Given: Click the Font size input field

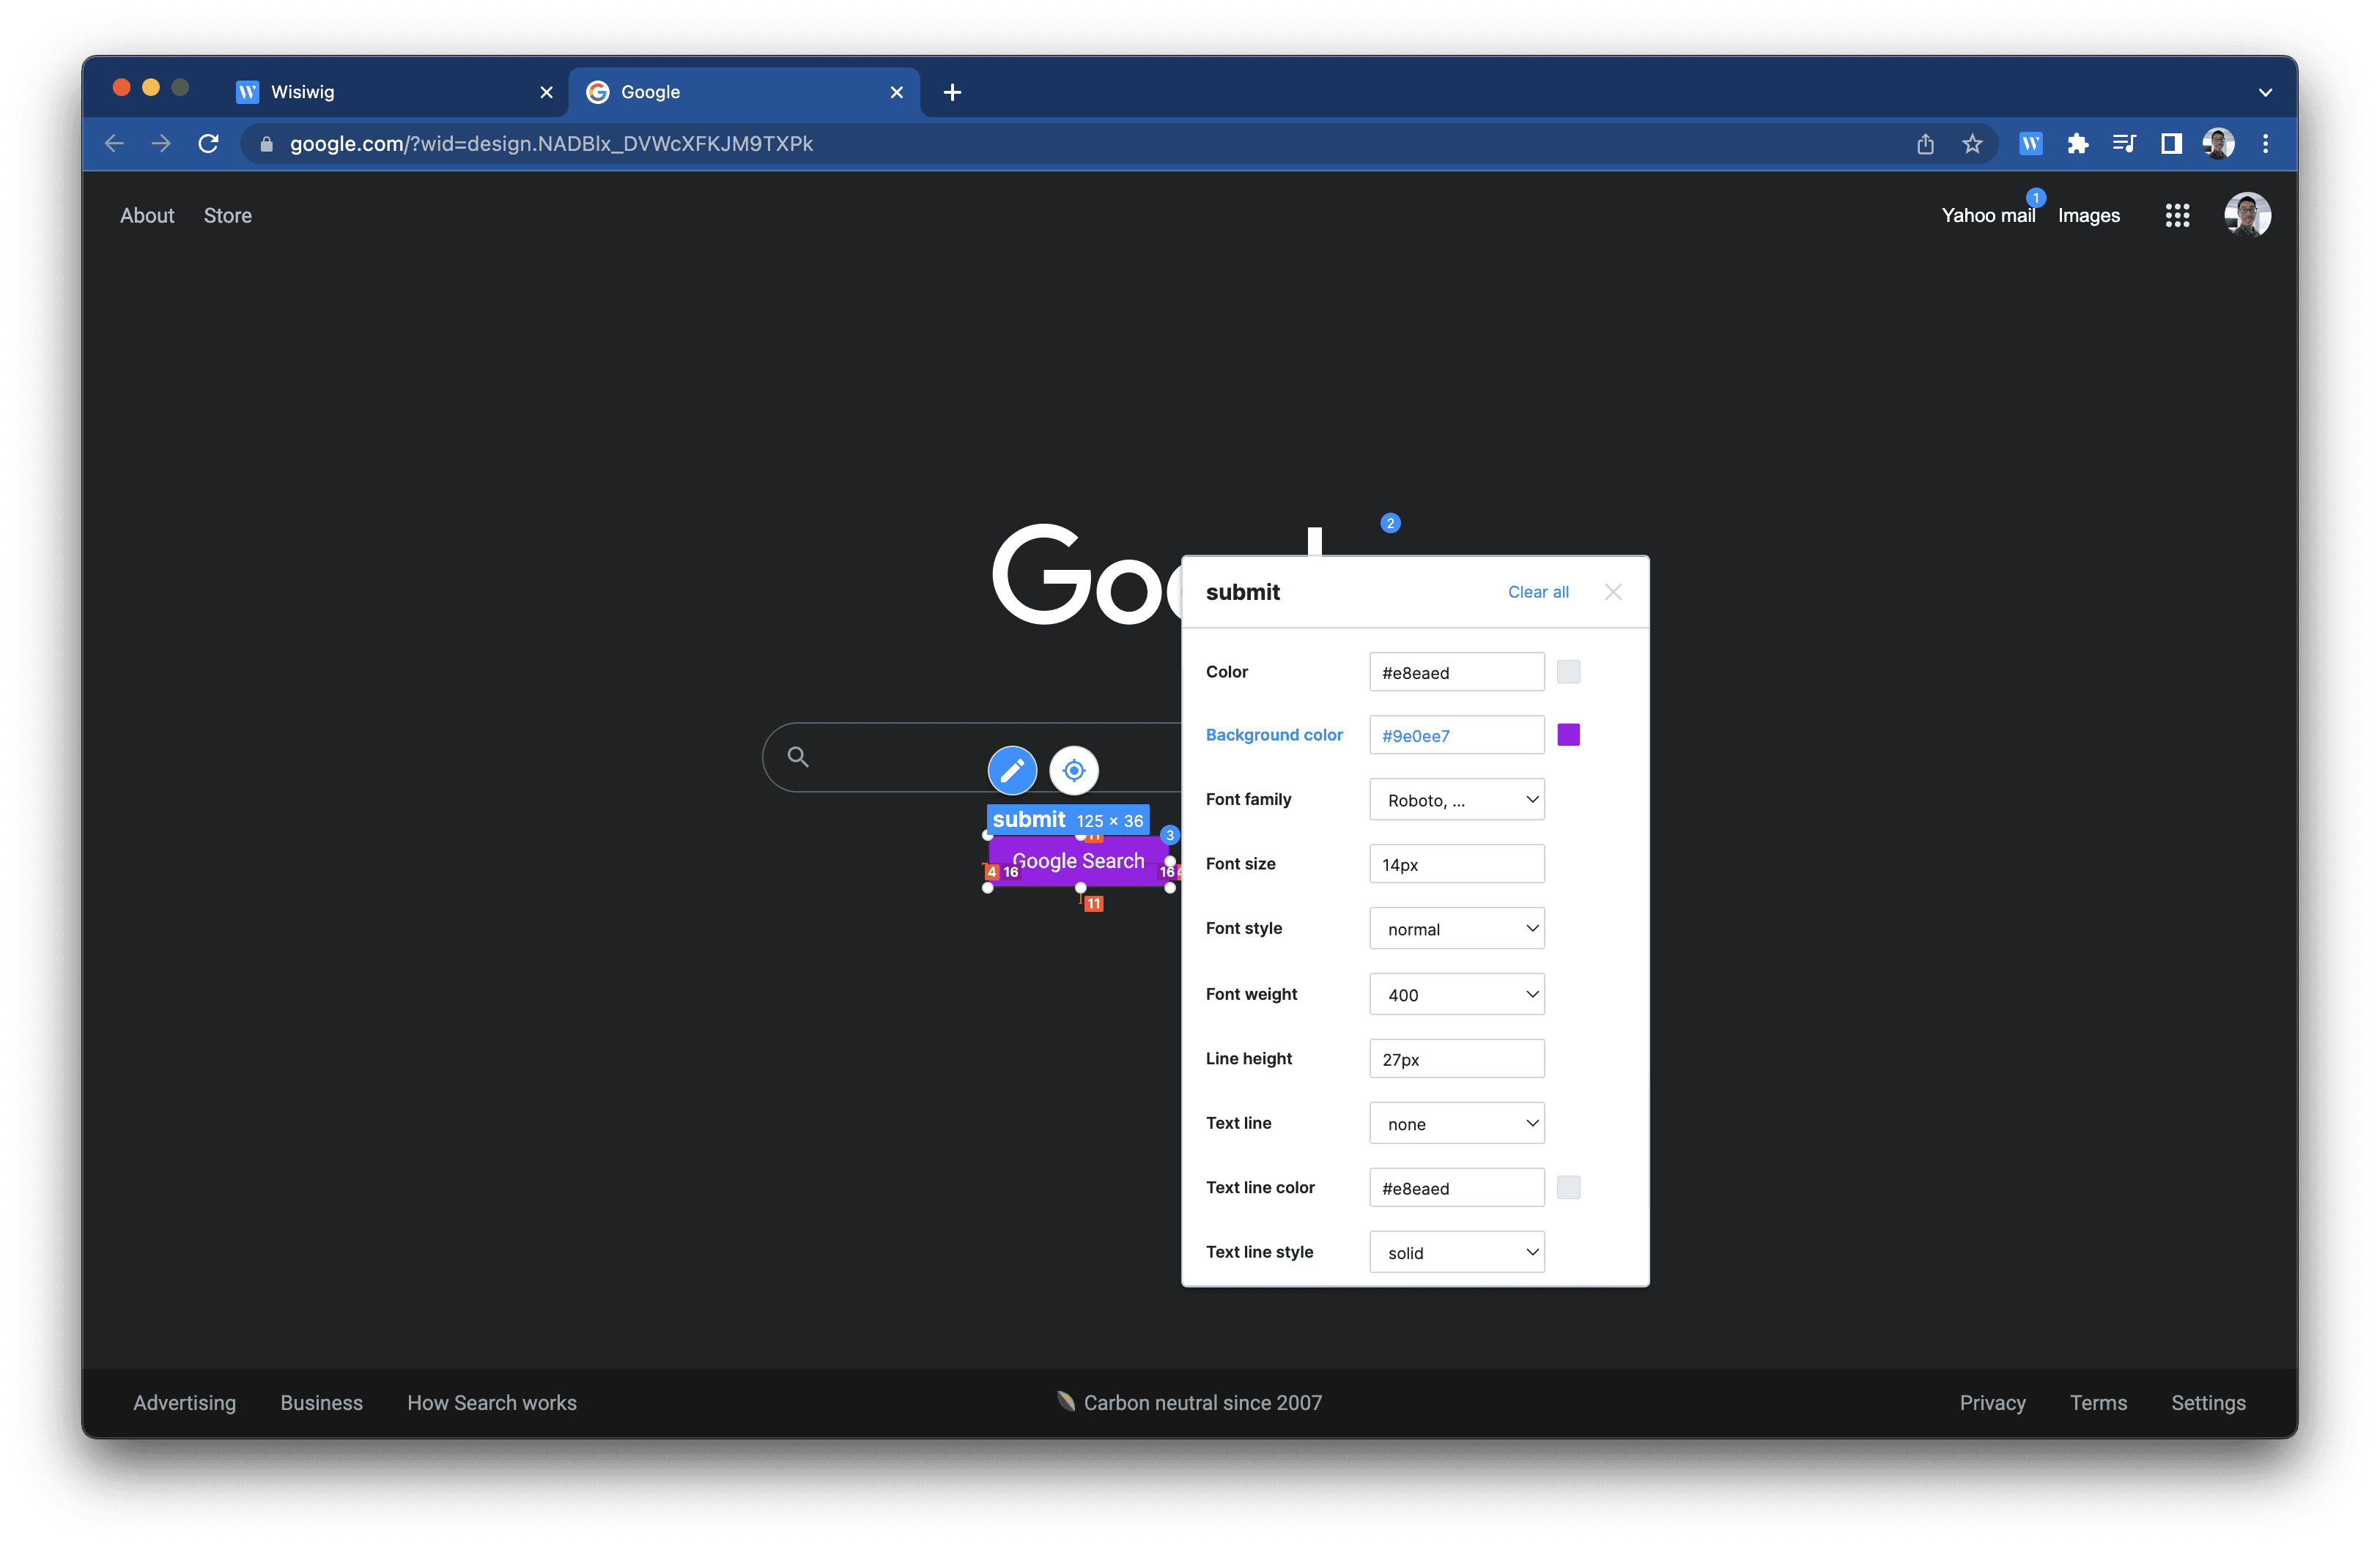Looking at the screenshot, I should point(1457,864).
